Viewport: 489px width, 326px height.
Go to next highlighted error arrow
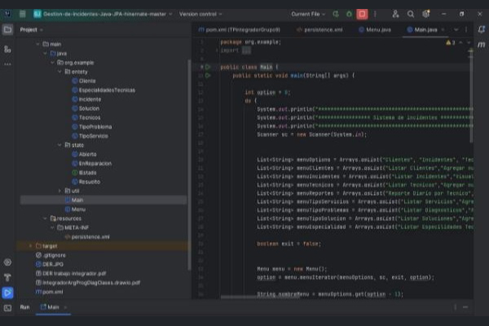[x=468, y=42]
